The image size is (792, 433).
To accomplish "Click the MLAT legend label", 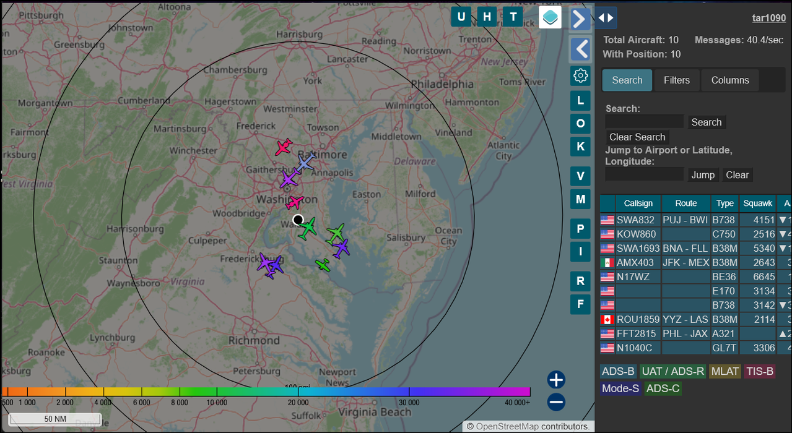I will 725,371.
